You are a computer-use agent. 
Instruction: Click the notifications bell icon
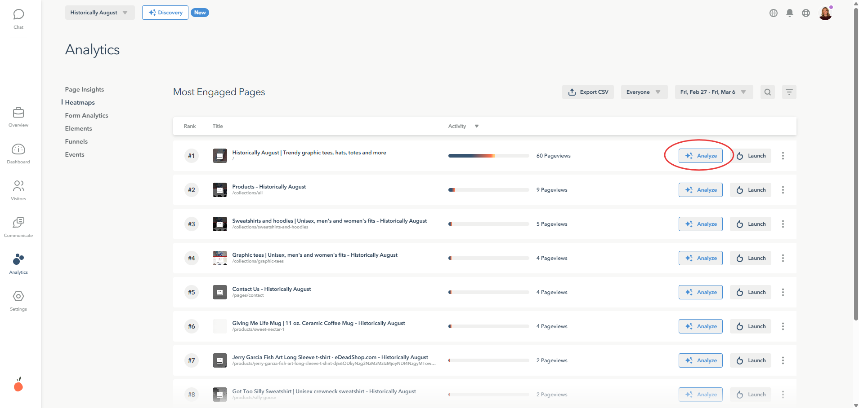click(789, 13)
